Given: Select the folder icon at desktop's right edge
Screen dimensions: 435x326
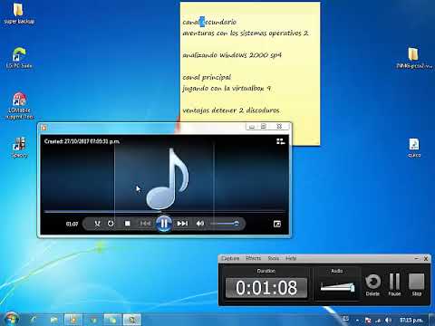Looking at the screenshot, I should point(414,57).
